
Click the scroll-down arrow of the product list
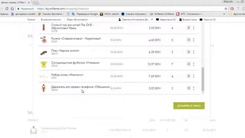[x=203, y=93]
